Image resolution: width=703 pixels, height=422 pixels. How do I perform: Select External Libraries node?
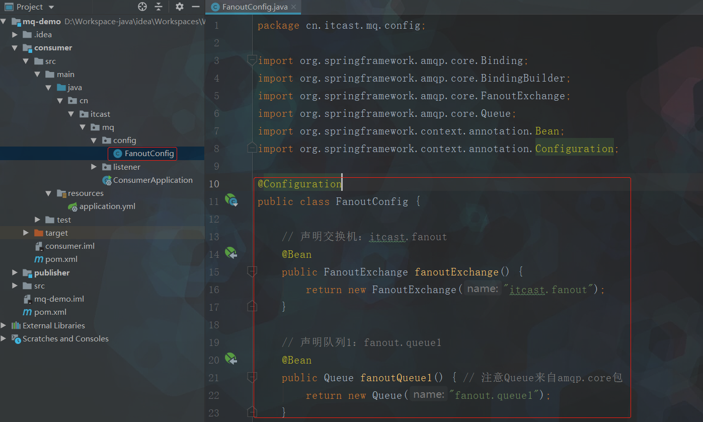(x=48, y=325)
